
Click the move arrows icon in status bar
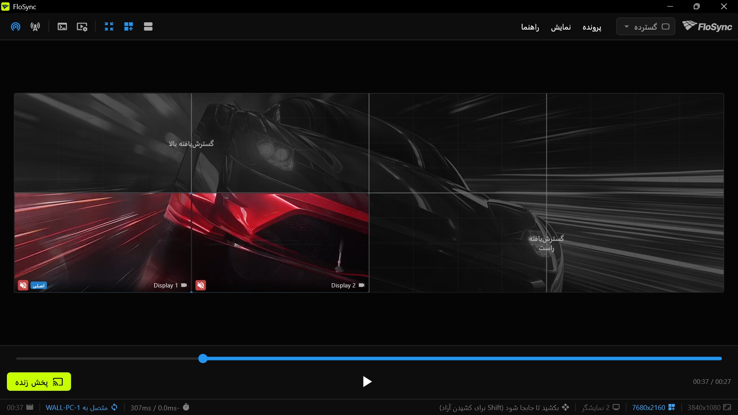pyautogui.click(x=565, y=407)
